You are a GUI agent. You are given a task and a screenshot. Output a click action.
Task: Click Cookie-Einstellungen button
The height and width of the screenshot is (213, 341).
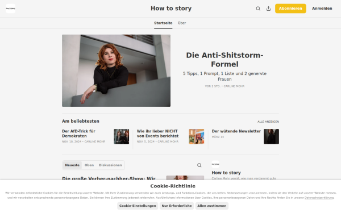coord(138,206)
